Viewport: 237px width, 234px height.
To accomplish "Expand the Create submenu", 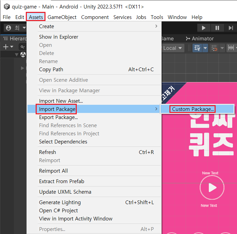I will (94, 26).
